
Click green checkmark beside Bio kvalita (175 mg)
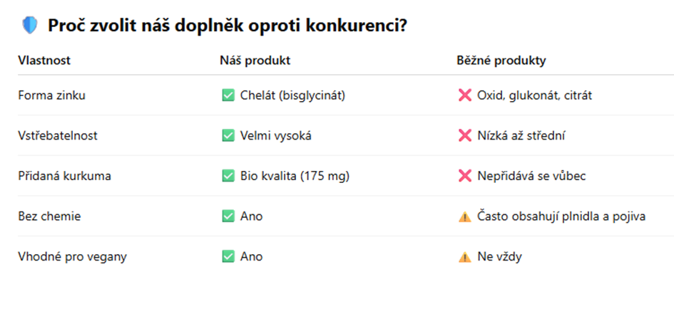[x=228, y=176]
